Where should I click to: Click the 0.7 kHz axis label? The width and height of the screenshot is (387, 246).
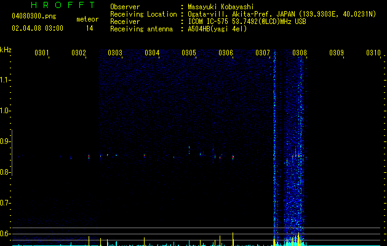5,203
